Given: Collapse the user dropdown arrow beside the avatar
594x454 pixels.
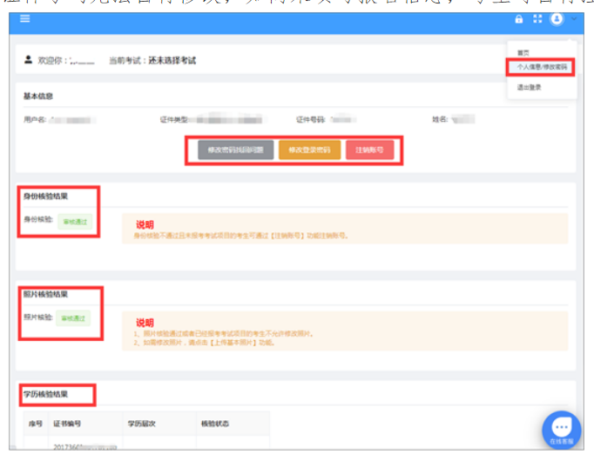Looking at the screenshot, I should (x=572, y=19).
